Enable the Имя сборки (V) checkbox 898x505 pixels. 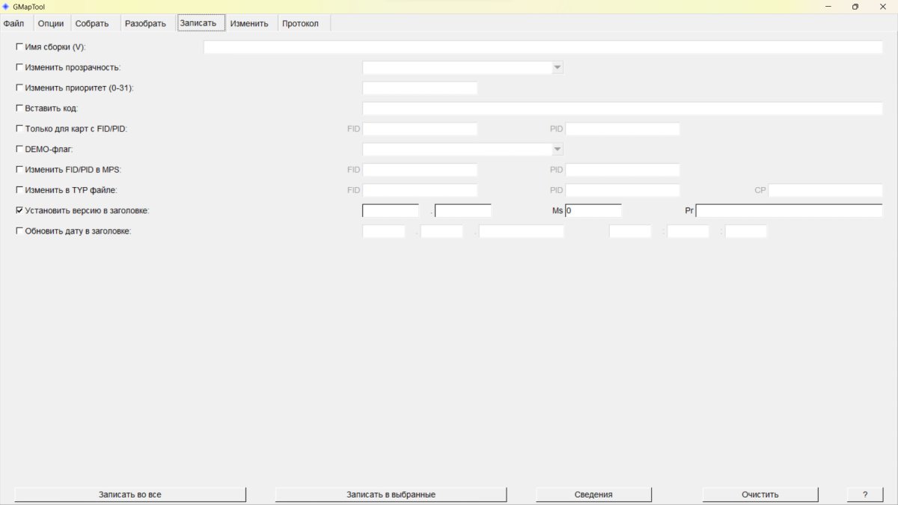click(x=19, y=47)
